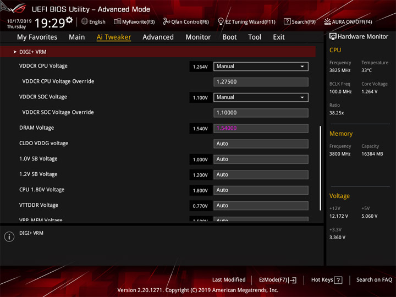Screen dimensions: 396x297
Task: Go to the Boot tab
Action: 229,37
